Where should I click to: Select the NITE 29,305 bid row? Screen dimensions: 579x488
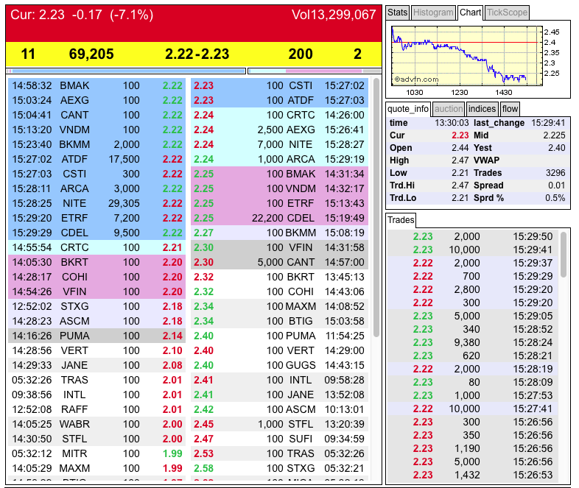click(x=96, y=203)
